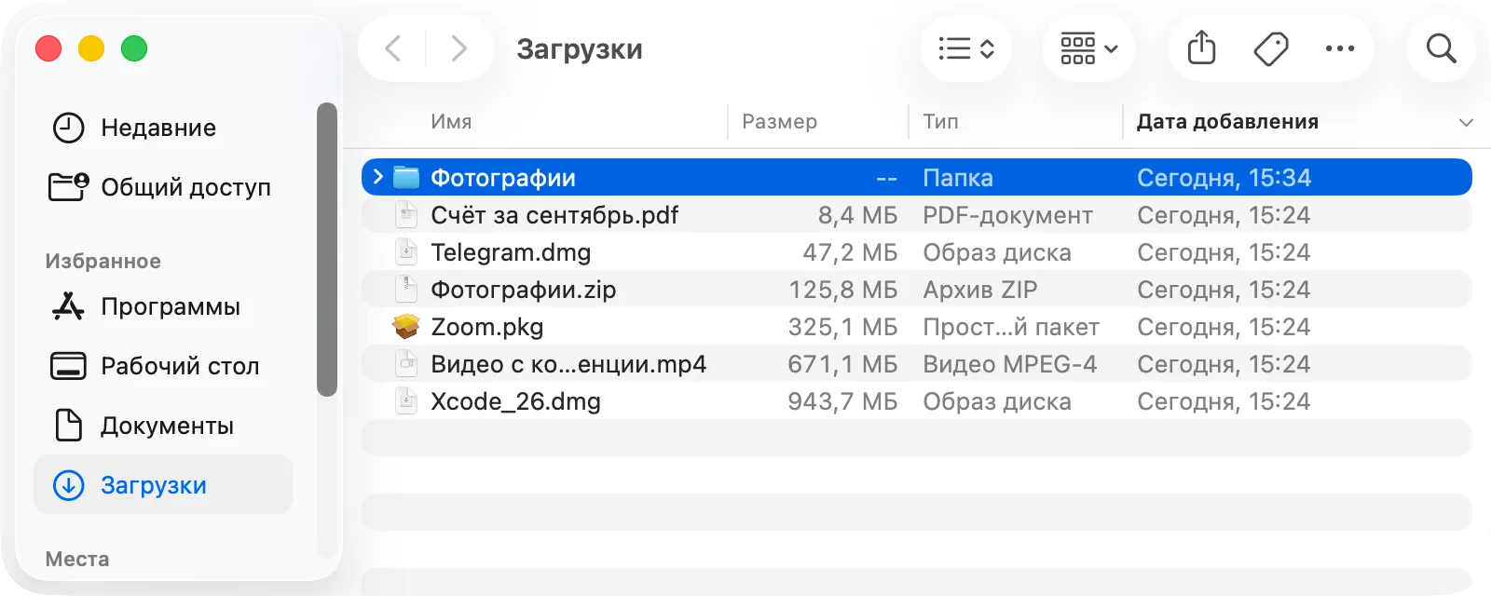Viewport: 1491px width, 596px height.
Task: Sort by Дата добавления column header
Action: tap(1227, 121)
